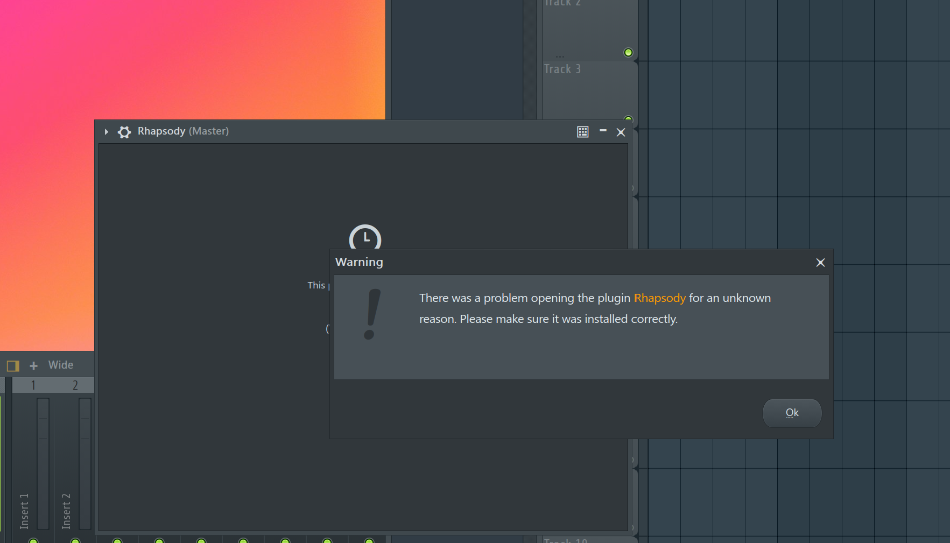
Task: Open the Wide mixer layout dropdown
Action: click(61, 365)
